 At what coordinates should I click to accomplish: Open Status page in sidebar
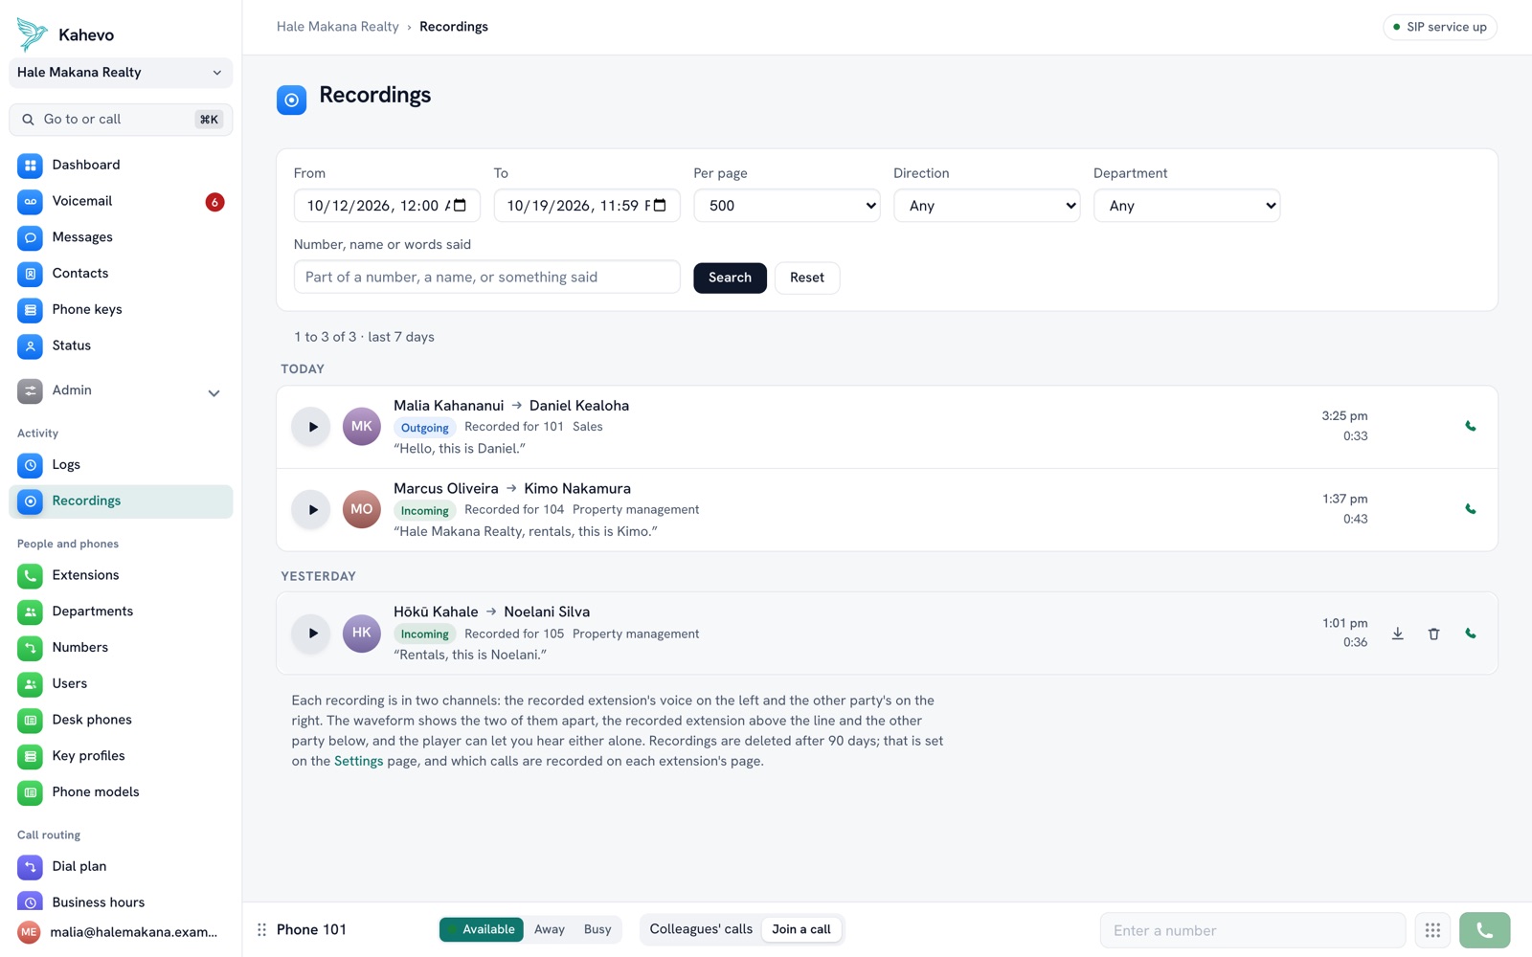(x=121, y=346)
